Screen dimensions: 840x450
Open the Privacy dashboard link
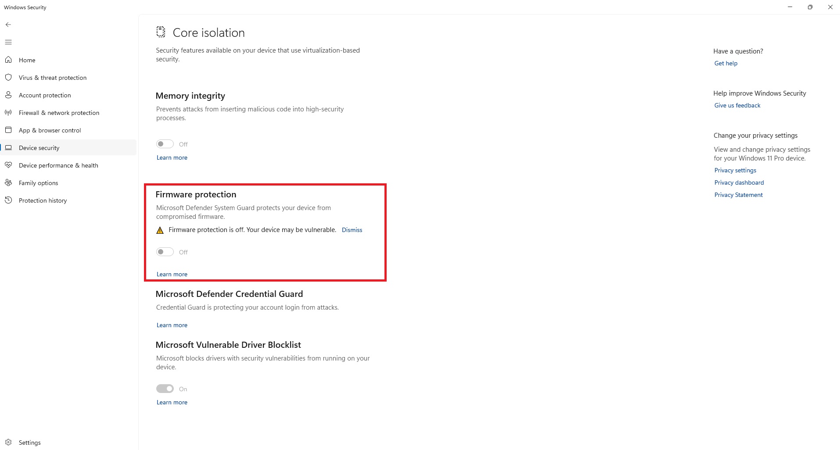[x=739, y=182]
